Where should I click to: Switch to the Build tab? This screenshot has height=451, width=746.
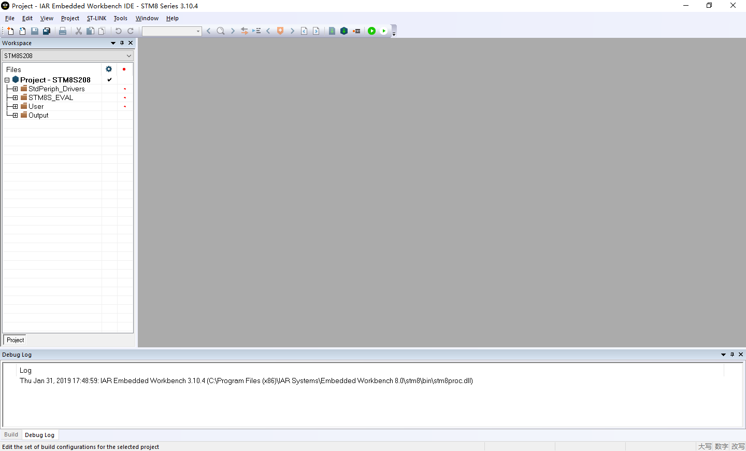coord(11,435)
